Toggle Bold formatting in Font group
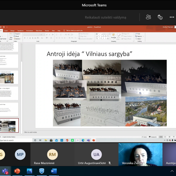This screenshot has height=176, width=176. coord(25,38)
